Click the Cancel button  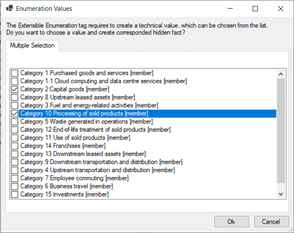click(x=272, y=221)
